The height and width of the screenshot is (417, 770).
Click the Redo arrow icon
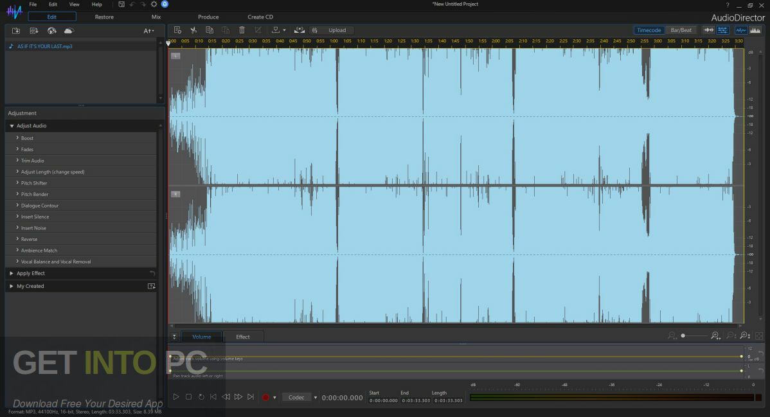[x=143, y=4]
